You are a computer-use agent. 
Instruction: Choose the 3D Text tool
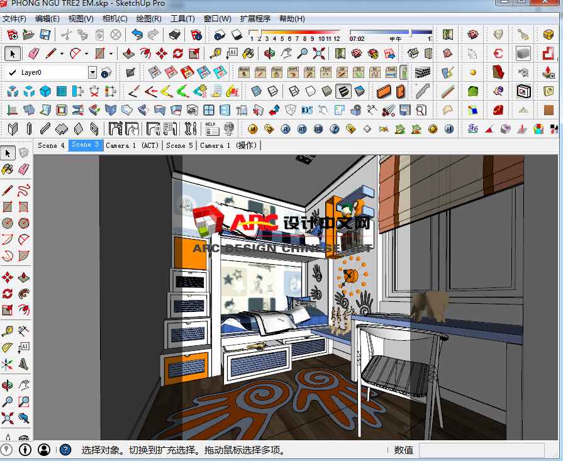click(24, 364)
